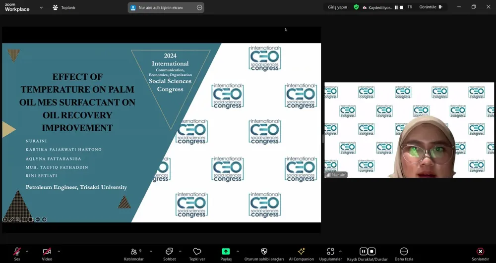The width and height of the screenshot is (496, 263).
Task: Open the Görüntüle view menu
Action: [x=431, y=7]
